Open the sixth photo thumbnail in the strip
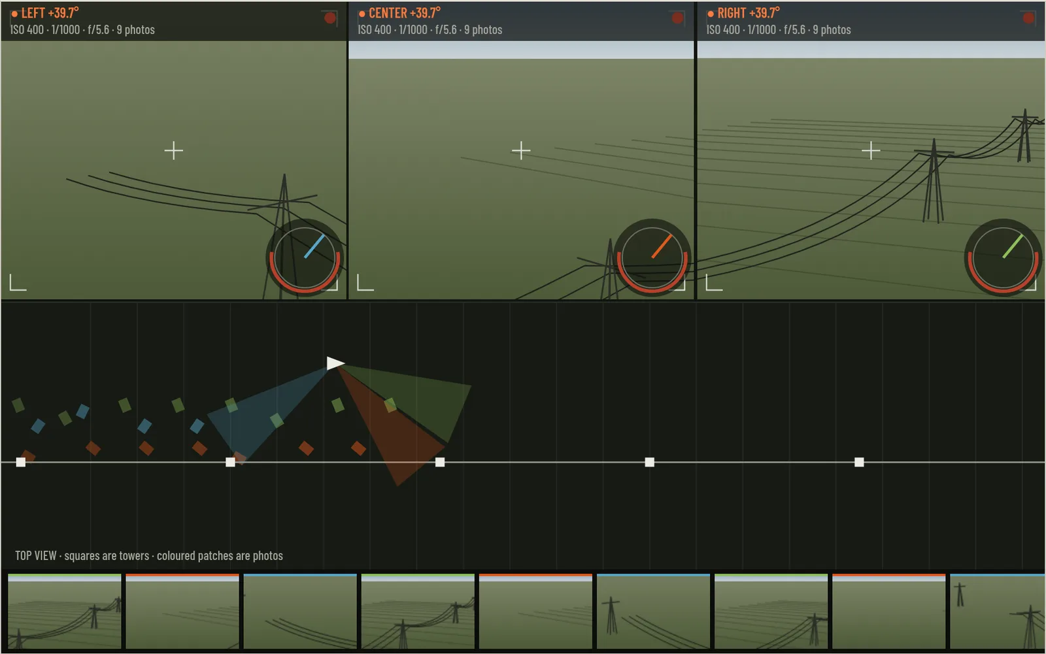Image resolution: width=1046 pixels, height=654 pixels. pyautogui.click(x=653, y=612)
